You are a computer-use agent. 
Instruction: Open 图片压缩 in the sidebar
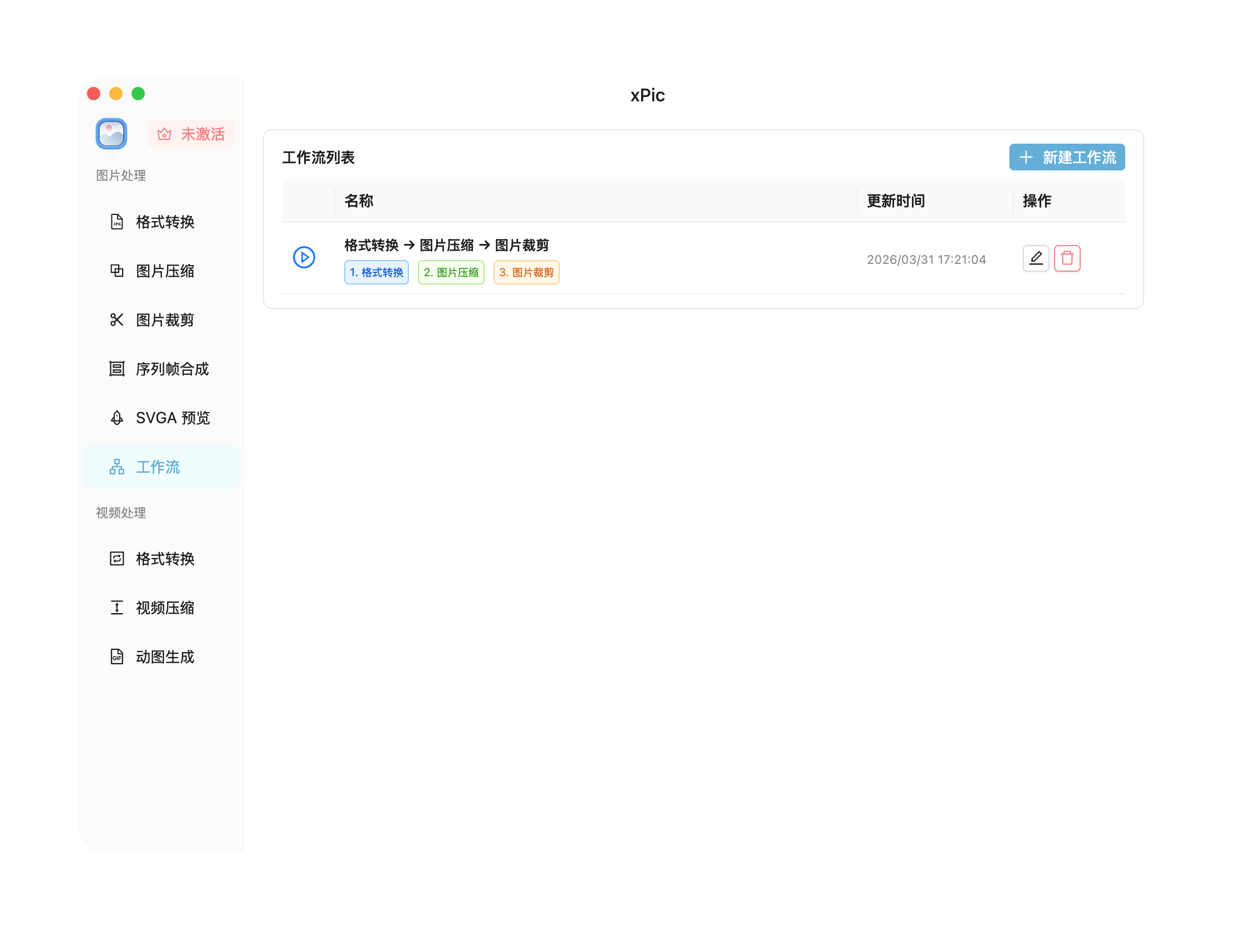tap(164, 271)
